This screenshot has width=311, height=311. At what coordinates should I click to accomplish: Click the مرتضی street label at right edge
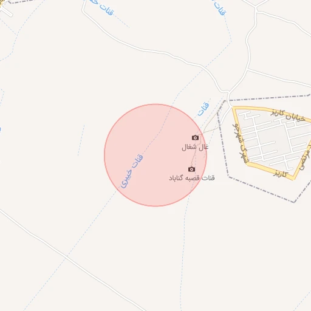pos(306,160)
